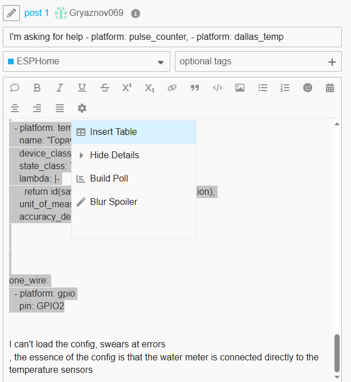Center align text icon
The height and width of the screenshot is (382, 351).
click(15, 108)
